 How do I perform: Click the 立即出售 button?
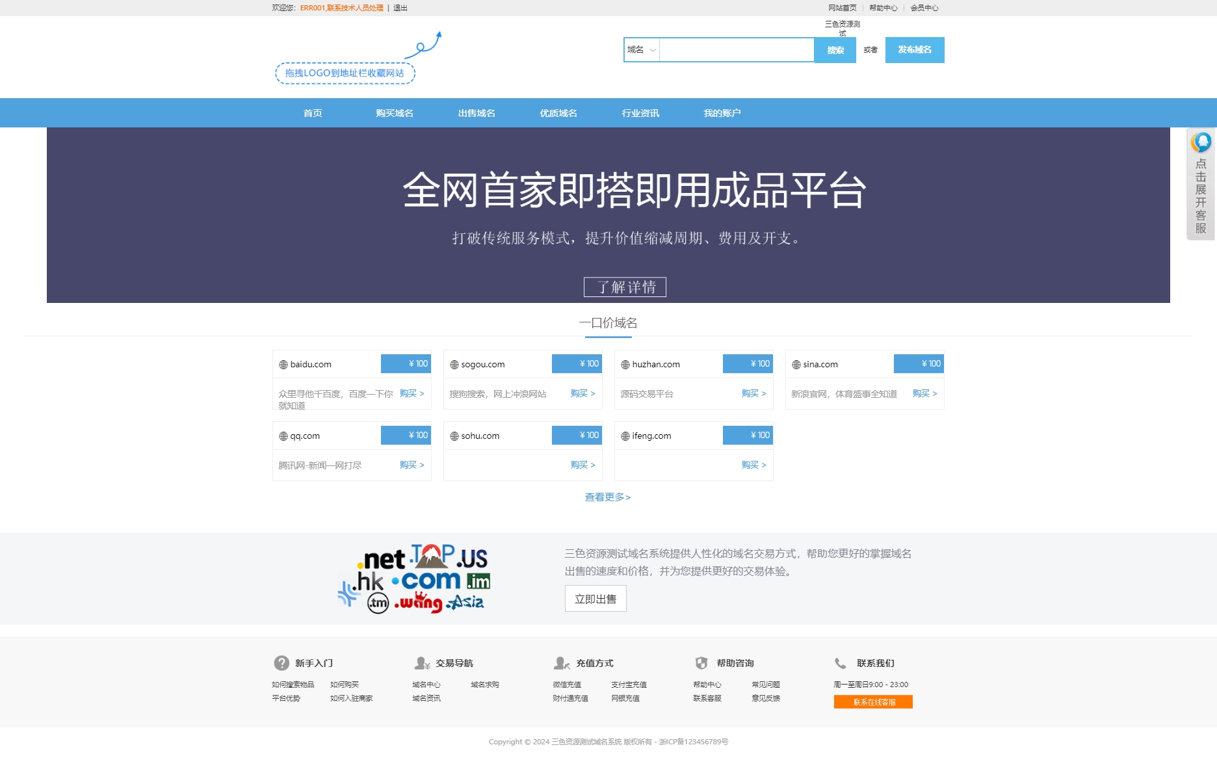pyautogui.click(x=595, y=599)
